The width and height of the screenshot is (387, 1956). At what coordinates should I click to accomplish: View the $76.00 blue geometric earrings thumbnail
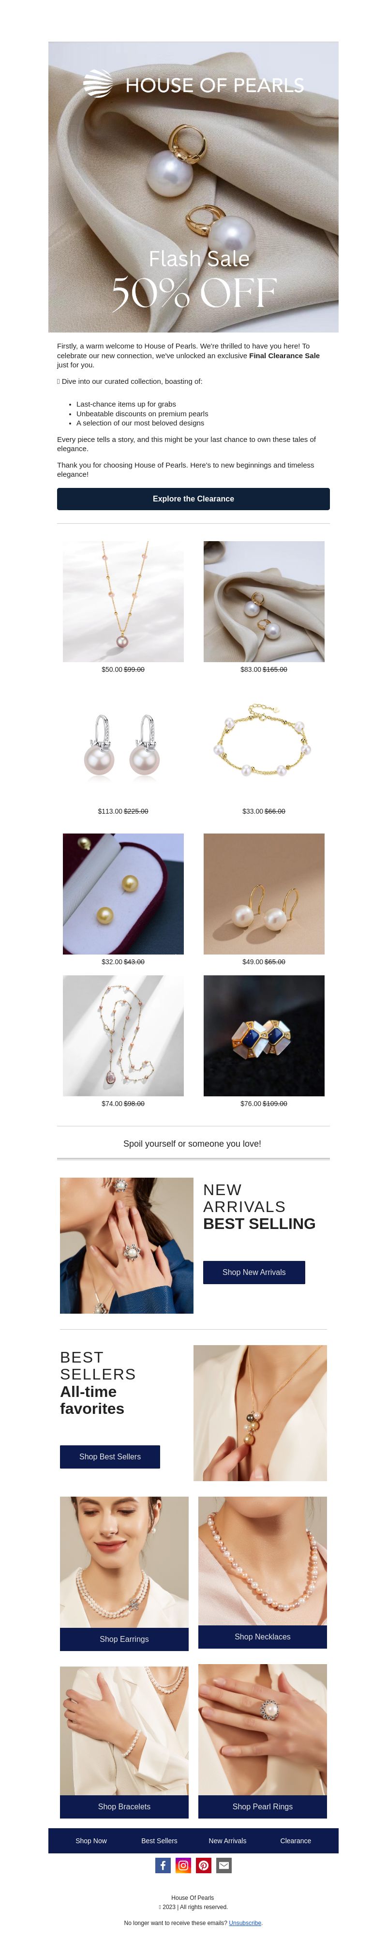264,1036
